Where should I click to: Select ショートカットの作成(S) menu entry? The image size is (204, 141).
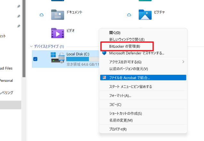143,113
